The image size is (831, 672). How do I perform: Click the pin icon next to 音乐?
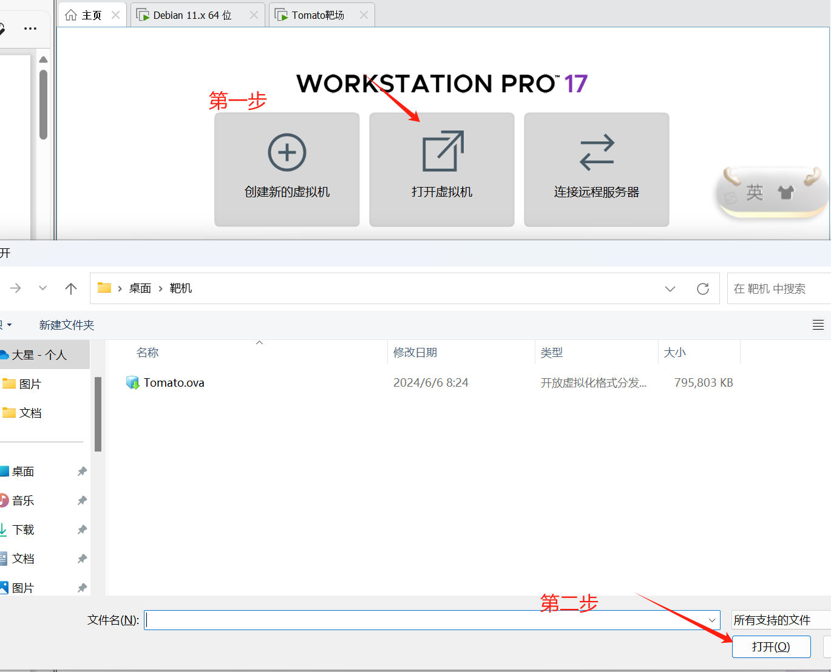tap(82, 501)
